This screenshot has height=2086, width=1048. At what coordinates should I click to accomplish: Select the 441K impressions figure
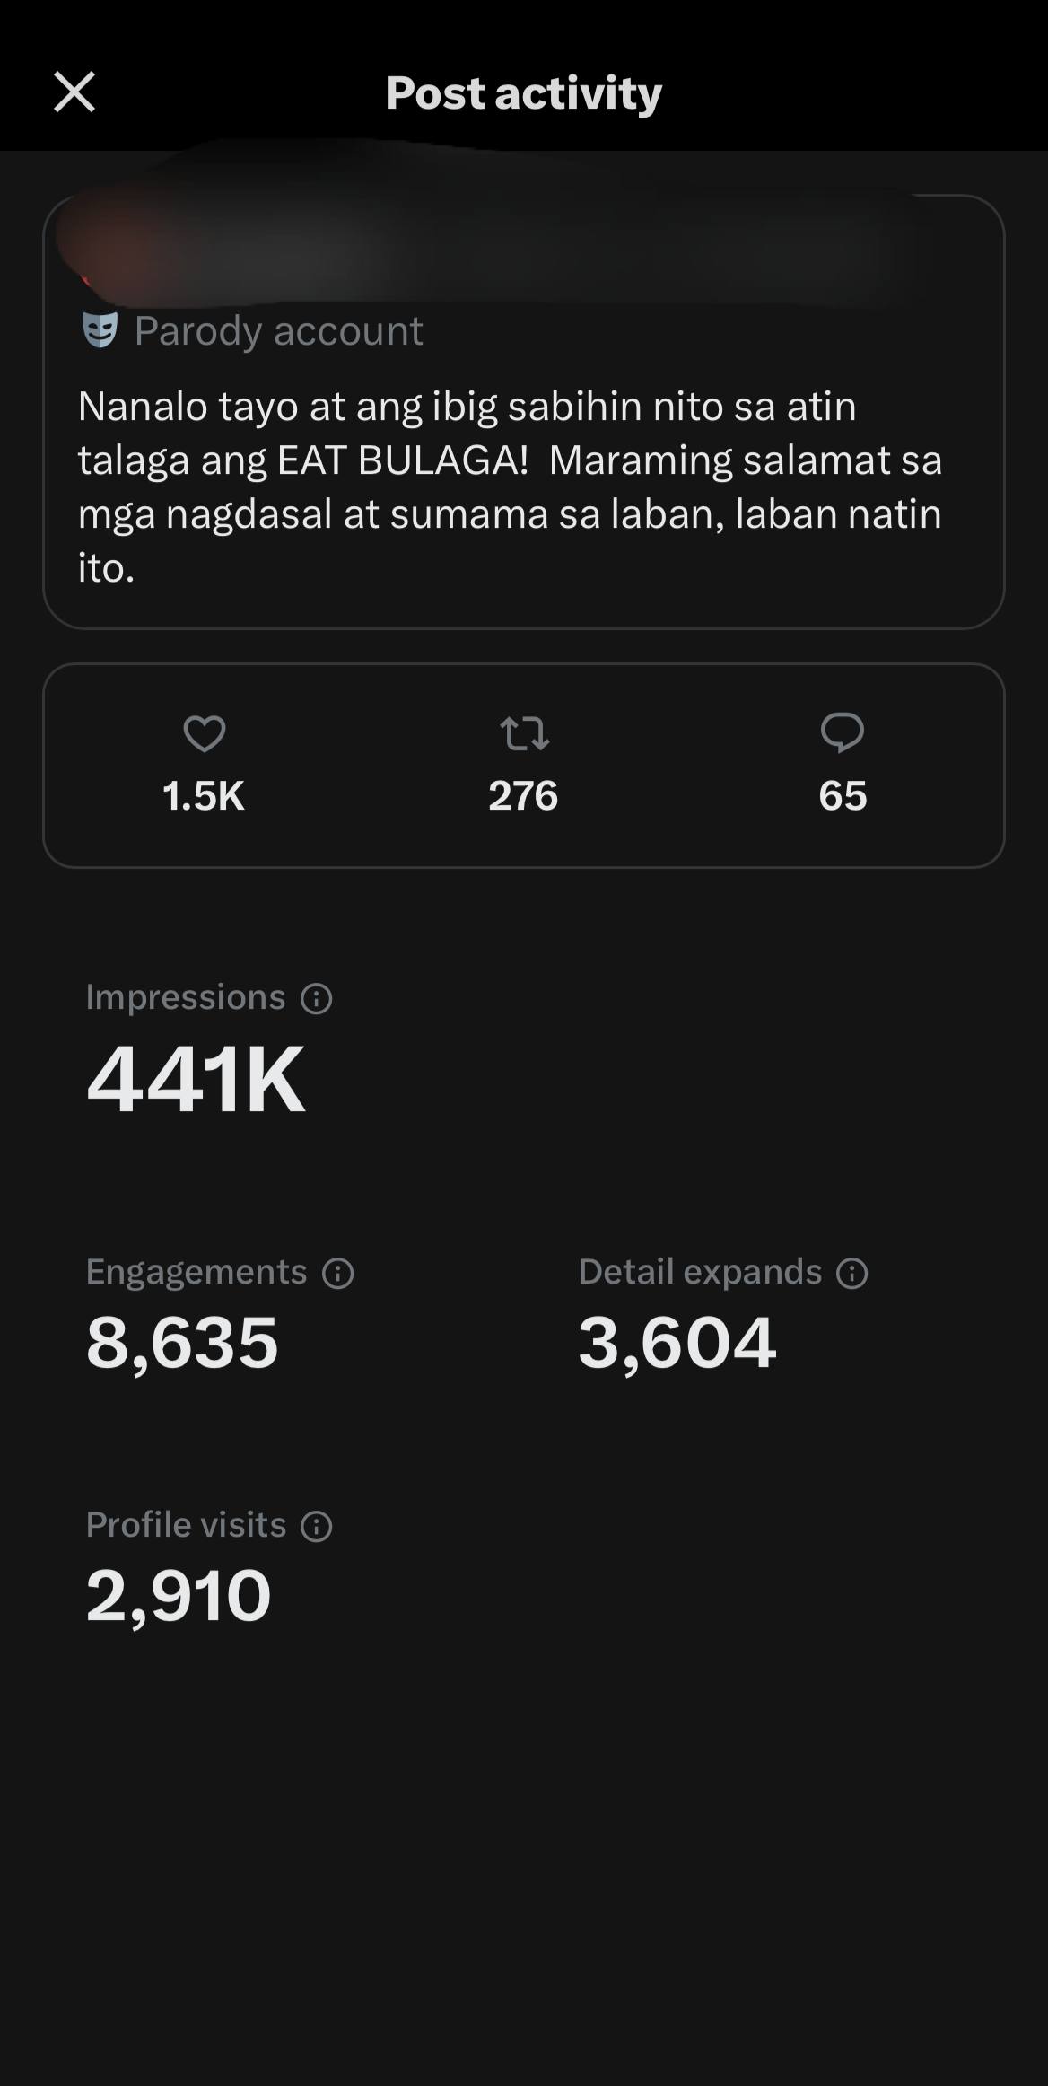(196, 1080)
